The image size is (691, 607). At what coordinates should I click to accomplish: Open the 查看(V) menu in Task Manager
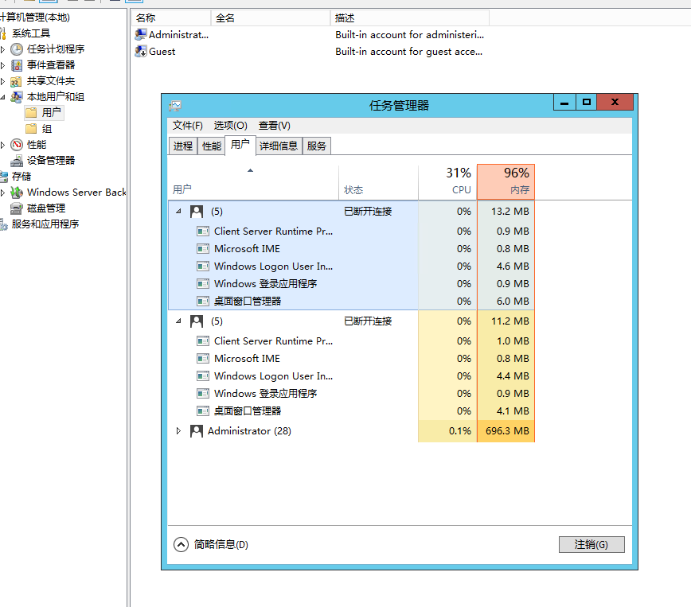pyautogui.click(x=274, y=126)
